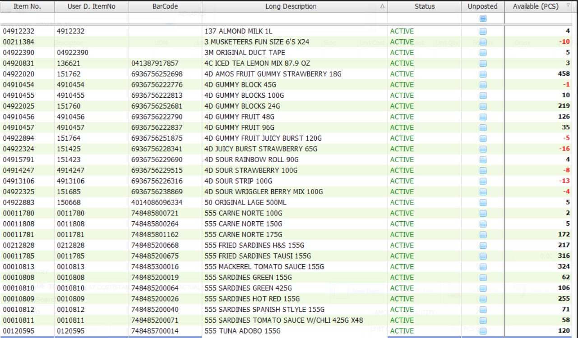
Task: Sort by the Status column header
Action: point(425,7)
